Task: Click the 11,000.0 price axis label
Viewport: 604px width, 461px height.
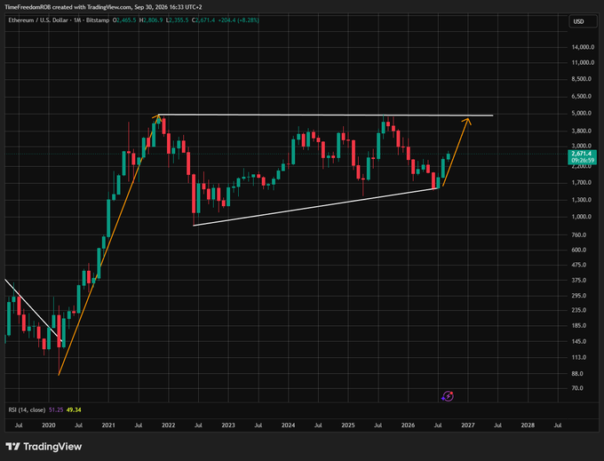Action: click(x=583, y=62)
